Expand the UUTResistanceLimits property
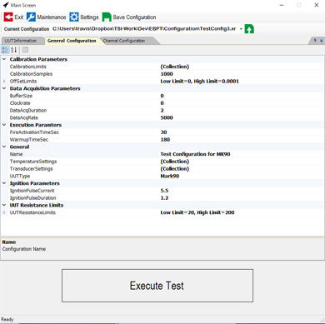 click(x=4, y=212)
